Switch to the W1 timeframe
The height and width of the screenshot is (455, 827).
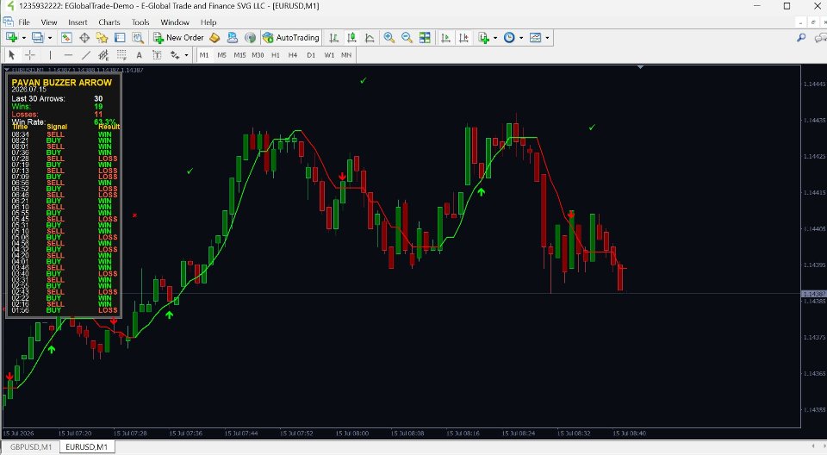[329, 55]
